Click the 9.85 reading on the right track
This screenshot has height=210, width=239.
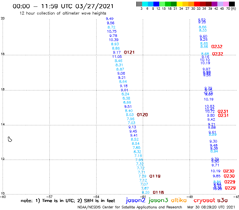click(x=217, y=176)
